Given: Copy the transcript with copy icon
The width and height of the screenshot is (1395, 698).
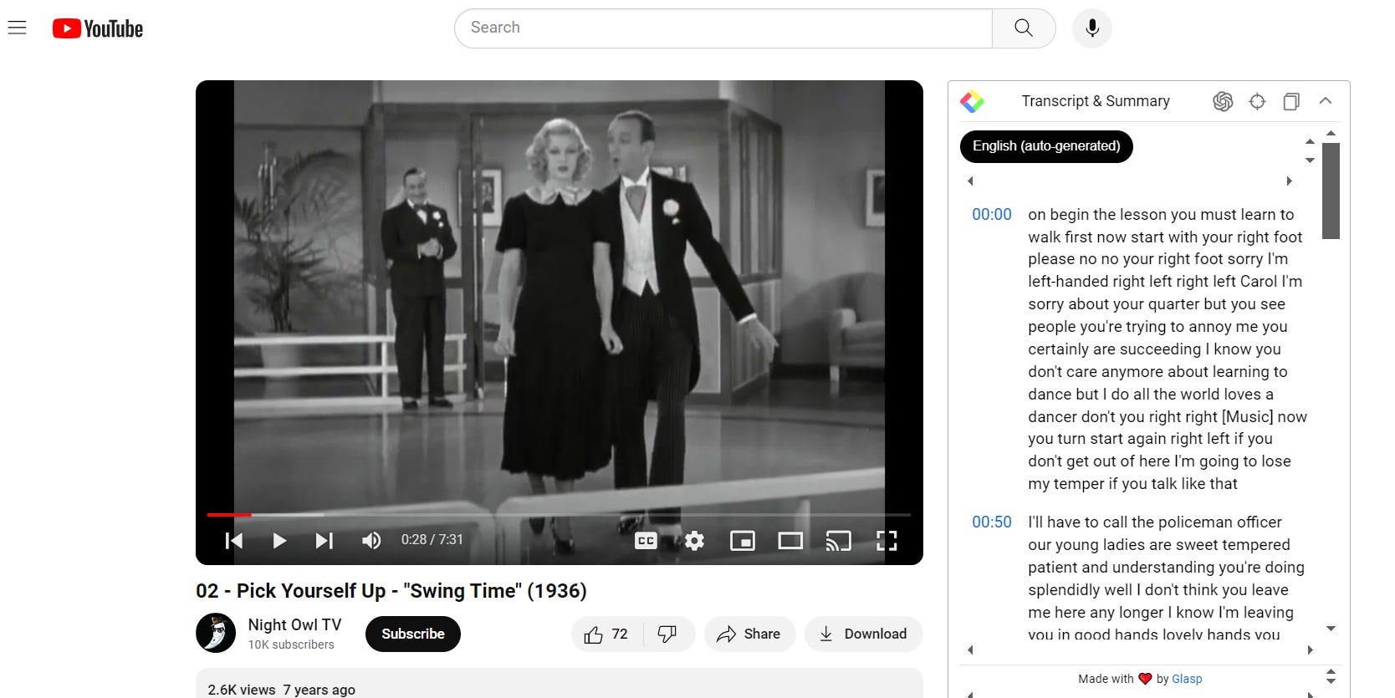Looking at the screenshot, I should [1291, 101].
